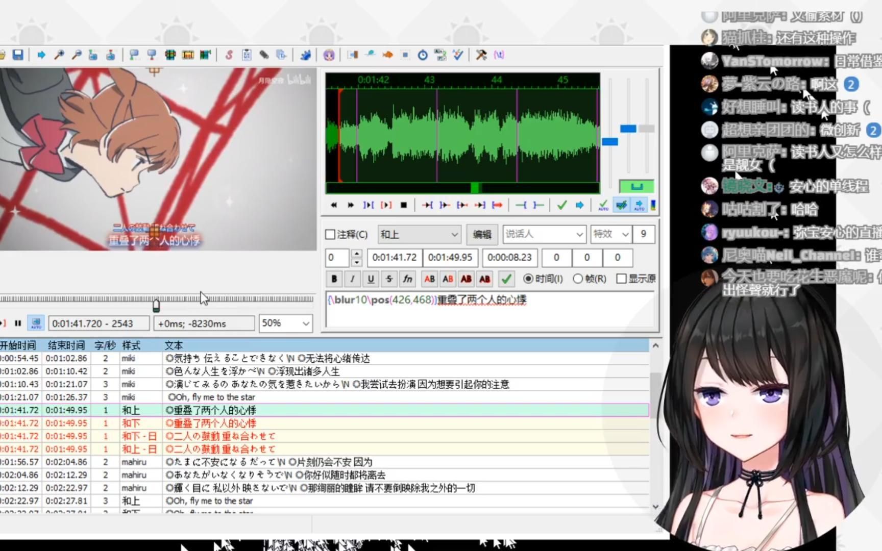882x551 pixels.
Task: Click the Jump video to time arrow icon
Action: point(41,55)
